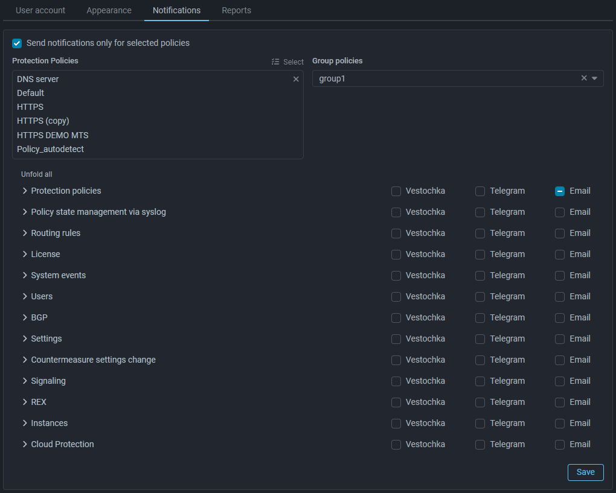The image size is (616, 493).
Task: Open the Group policies dropdown arrow
Action: click(594, 78)
